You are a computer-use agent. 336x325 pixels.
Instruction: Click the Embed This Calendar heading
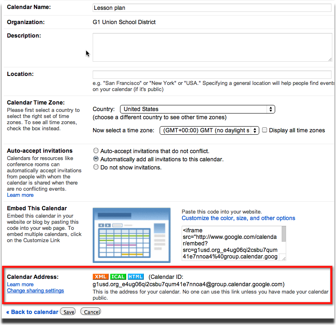[x=37, y=208]
